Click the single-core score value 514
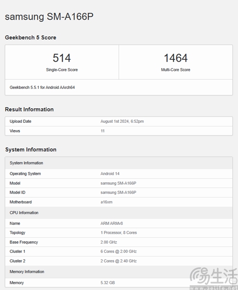Screen dimensions: 238x290 pos(62,58)
